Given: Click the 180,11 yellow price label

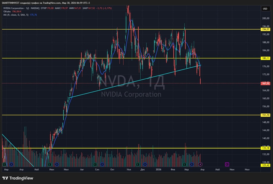Looking at the screenshot, I should point(265,58).
